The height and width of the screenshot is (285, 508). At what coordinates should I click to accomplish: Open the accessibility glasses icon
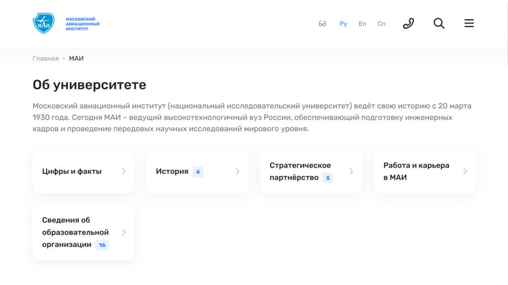point(322,24)
